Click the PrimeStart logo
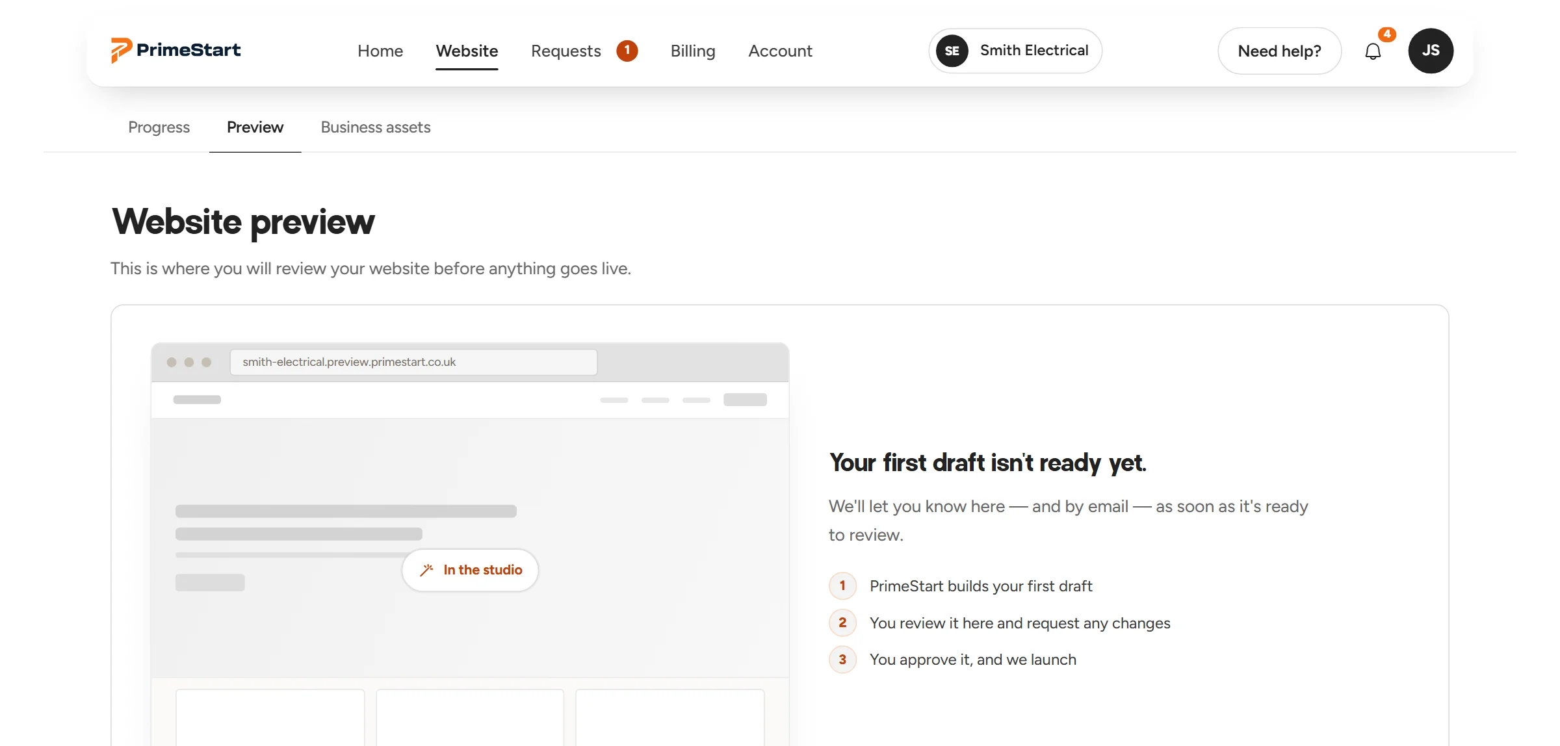The image size is (1560, 746). coord(175,50)
